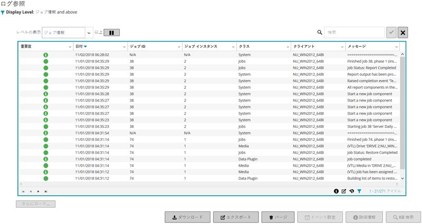Click severity icon of '(VTL) Media in' row
This screenshot has width=422, height=224.
tap(46, 166)
